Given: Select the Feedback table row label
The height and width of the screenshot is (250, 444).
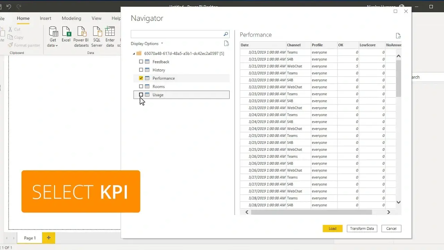Looking at the screenshot, I should pyautogui.click(x=161, y=62).
